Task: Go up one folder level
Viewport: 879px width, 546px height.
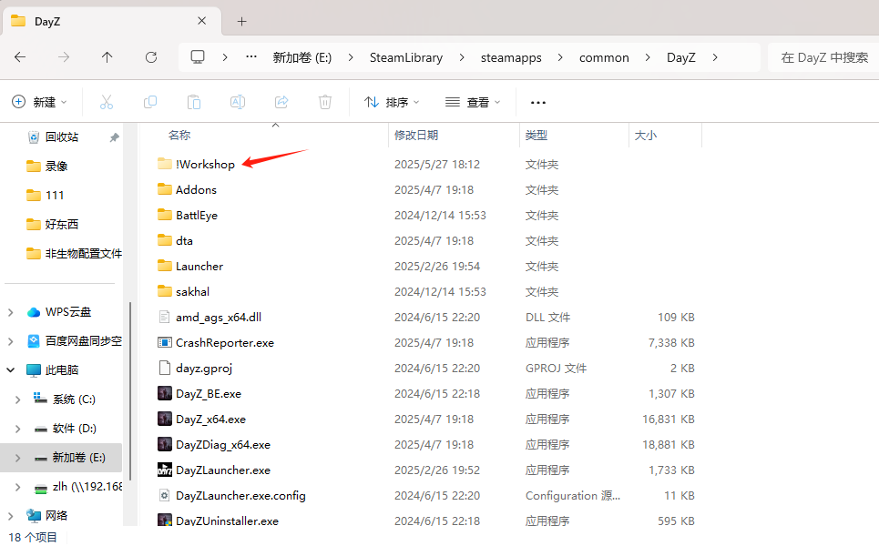Action: pyautogui.click(x=107, y=57)
